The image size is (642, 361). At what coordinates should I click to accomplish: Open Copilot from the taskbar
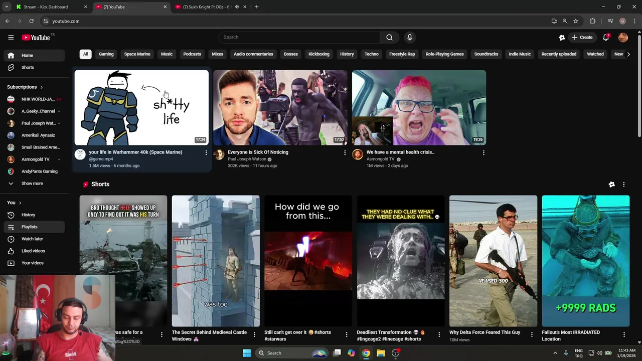click(x=351, y=353)
